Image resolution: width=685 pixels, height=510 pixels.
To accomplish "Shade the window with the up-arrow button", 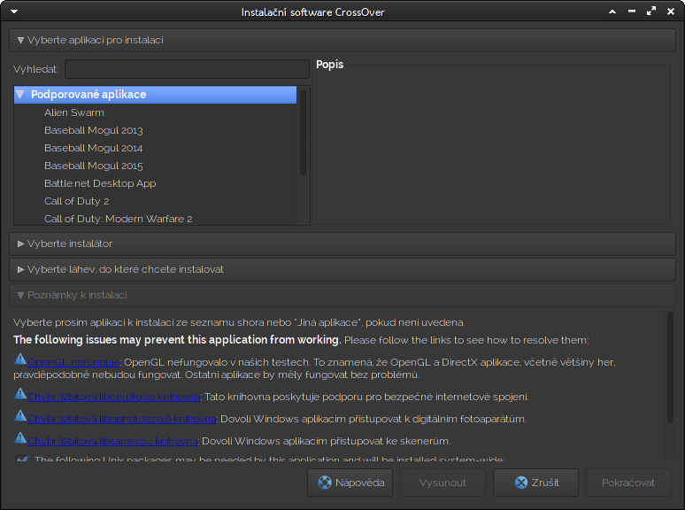I will tap(612, 12).
